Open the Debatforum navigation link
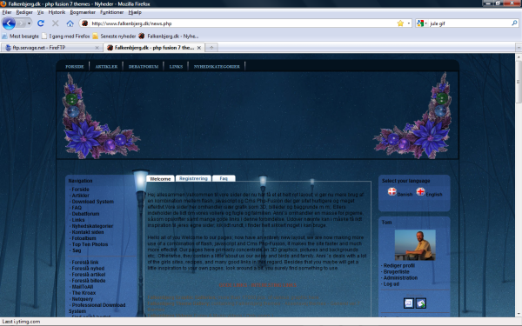This screenshot has height=326, width=522. tap(85, 214)
